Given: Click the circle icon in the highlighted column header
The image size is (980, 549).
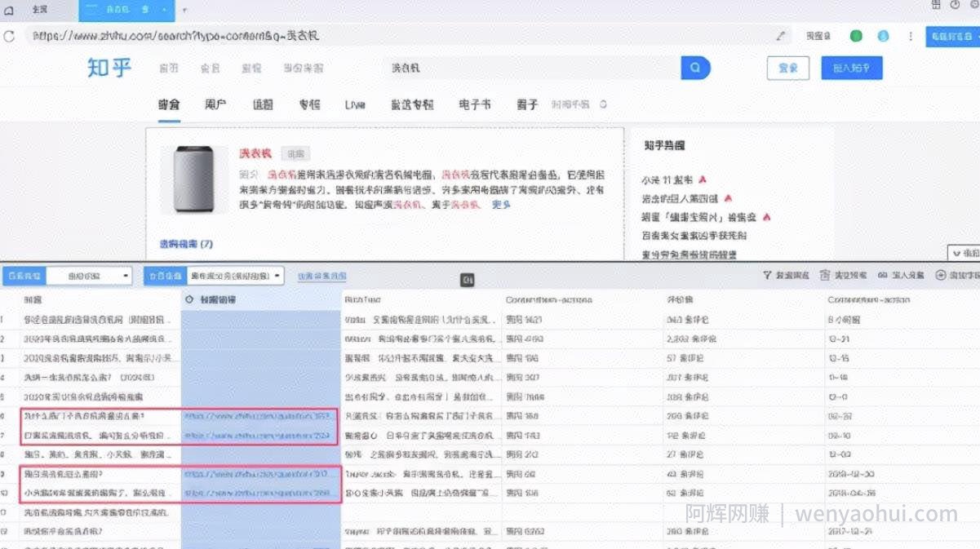Looking at the screenshot, I should point(189,300).
